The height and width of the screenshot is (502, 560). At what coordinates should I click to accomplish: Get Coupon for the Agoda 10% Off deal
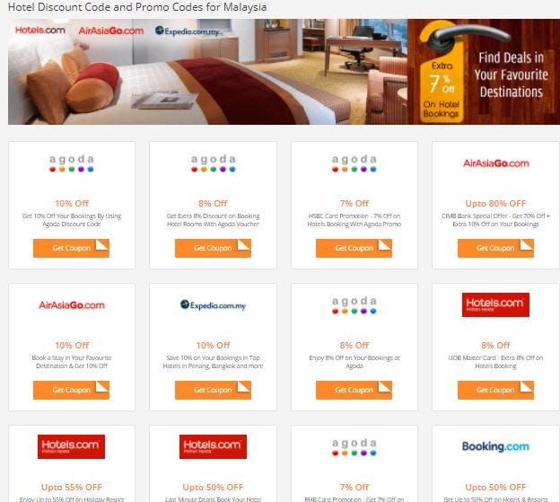[71, 248]
